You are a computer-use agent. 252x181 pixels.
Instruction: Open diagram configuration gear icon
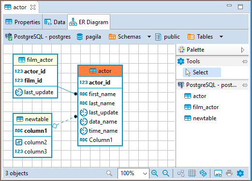240,173
